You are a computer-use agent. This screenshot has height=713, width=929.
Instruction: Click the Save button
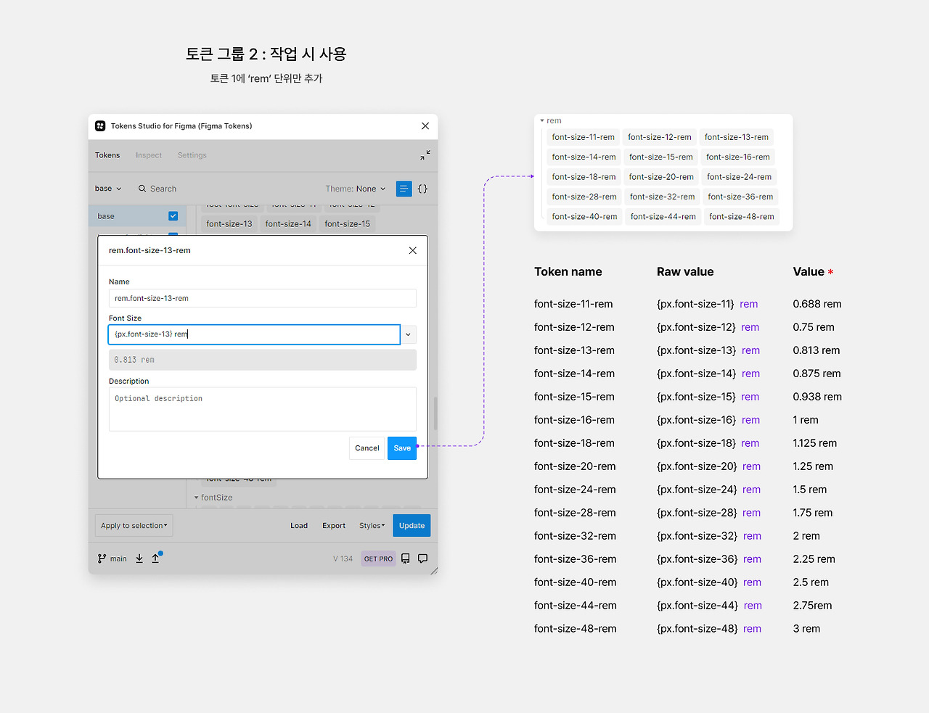coord(402,448)
